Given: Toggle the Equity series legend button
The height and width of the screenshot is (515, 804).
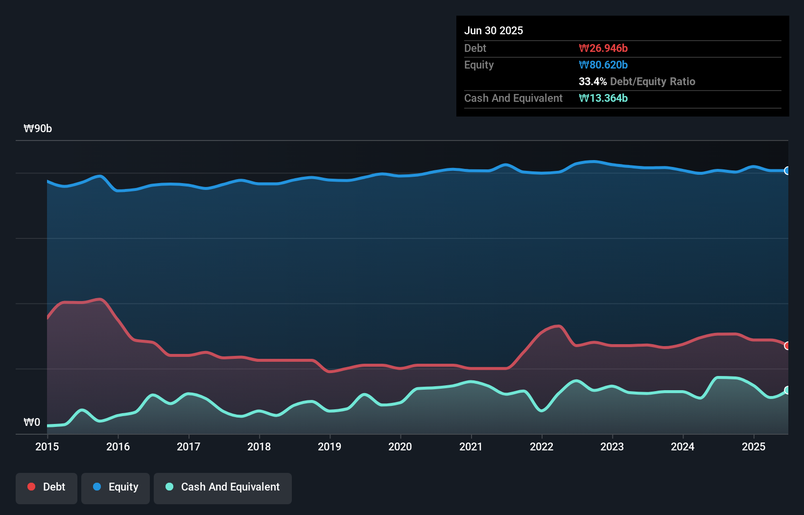Looking at the screenshot, I should (x=116, y=487).
